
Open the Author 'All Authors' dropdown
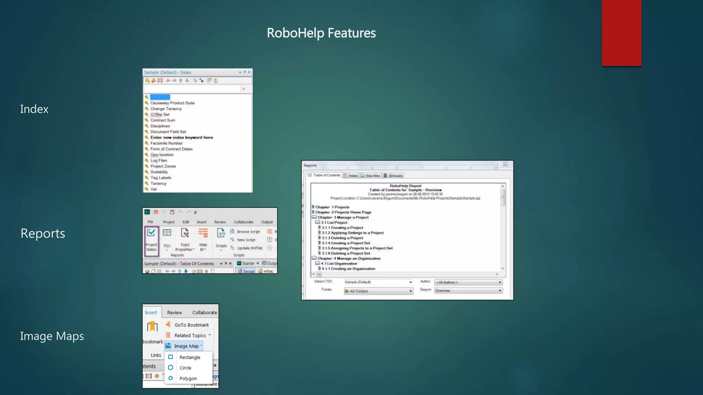469,282
